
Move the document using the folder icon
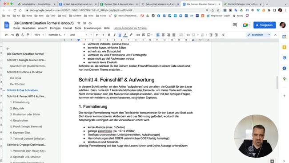click(x=84, y=23)
